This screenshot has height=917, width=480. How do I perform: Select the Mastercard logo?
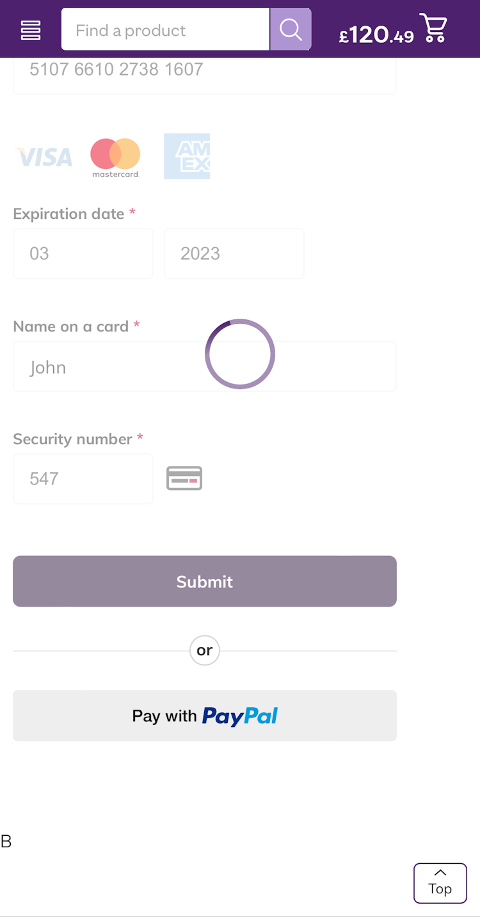[x=115, y=157]
